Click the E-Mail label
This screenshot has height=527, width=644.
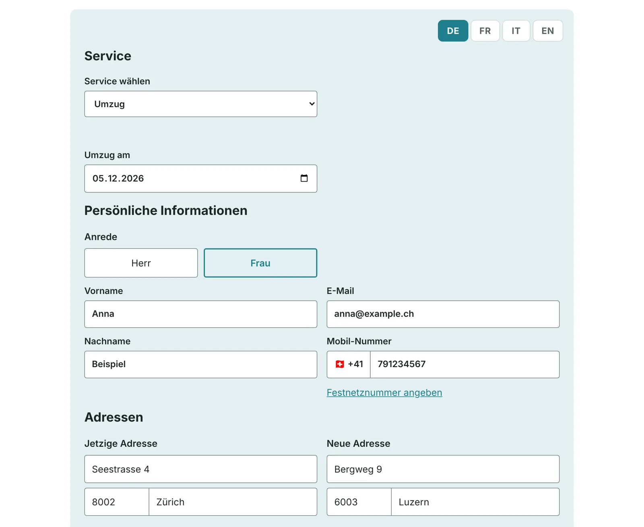pos(340,291)
